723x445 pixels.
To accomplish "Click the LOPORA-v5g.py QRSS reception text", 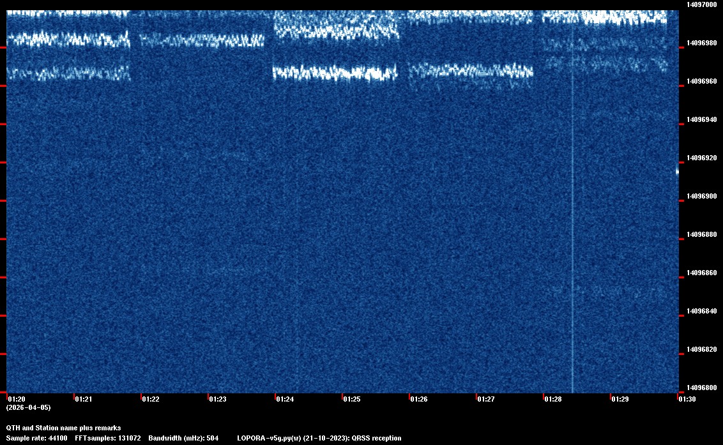I will [x=319, y=438].
